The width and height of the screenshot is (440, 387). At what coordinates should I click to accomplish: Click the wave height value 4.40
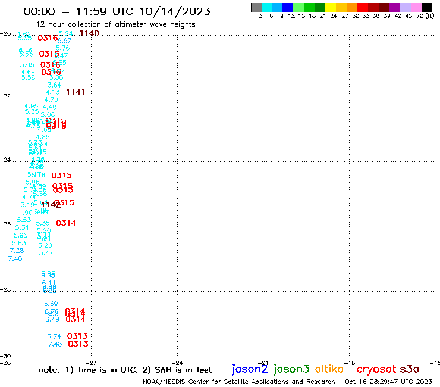[50, 107]
